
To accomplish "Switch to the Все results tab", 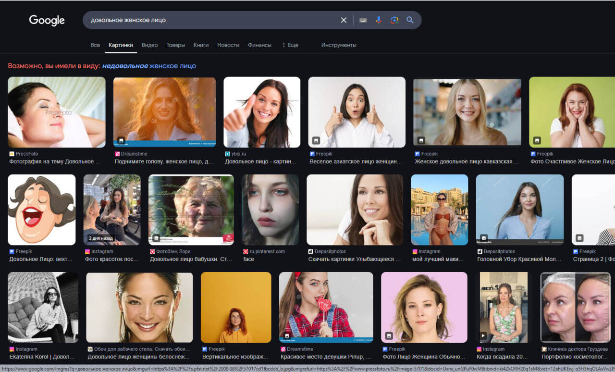I will tap(95, 45).
